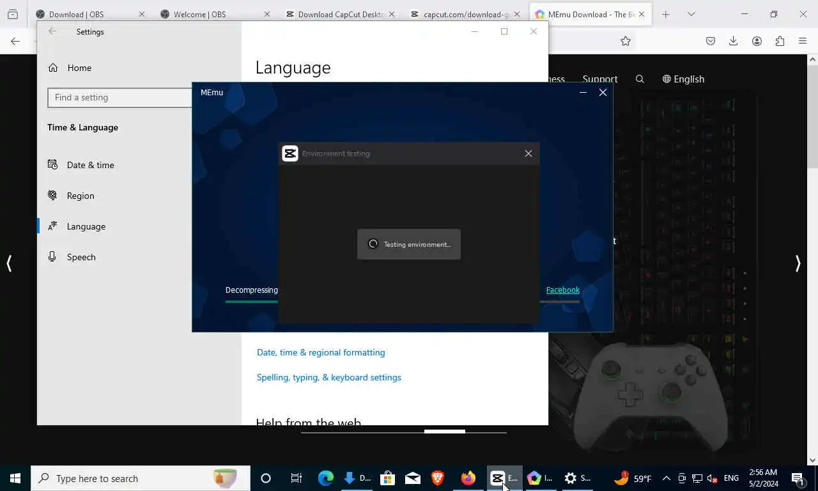The height and width of the screenshot is (491, 818).
Task: Click the CapCut logo in dialog
Action: coord(290,153)
